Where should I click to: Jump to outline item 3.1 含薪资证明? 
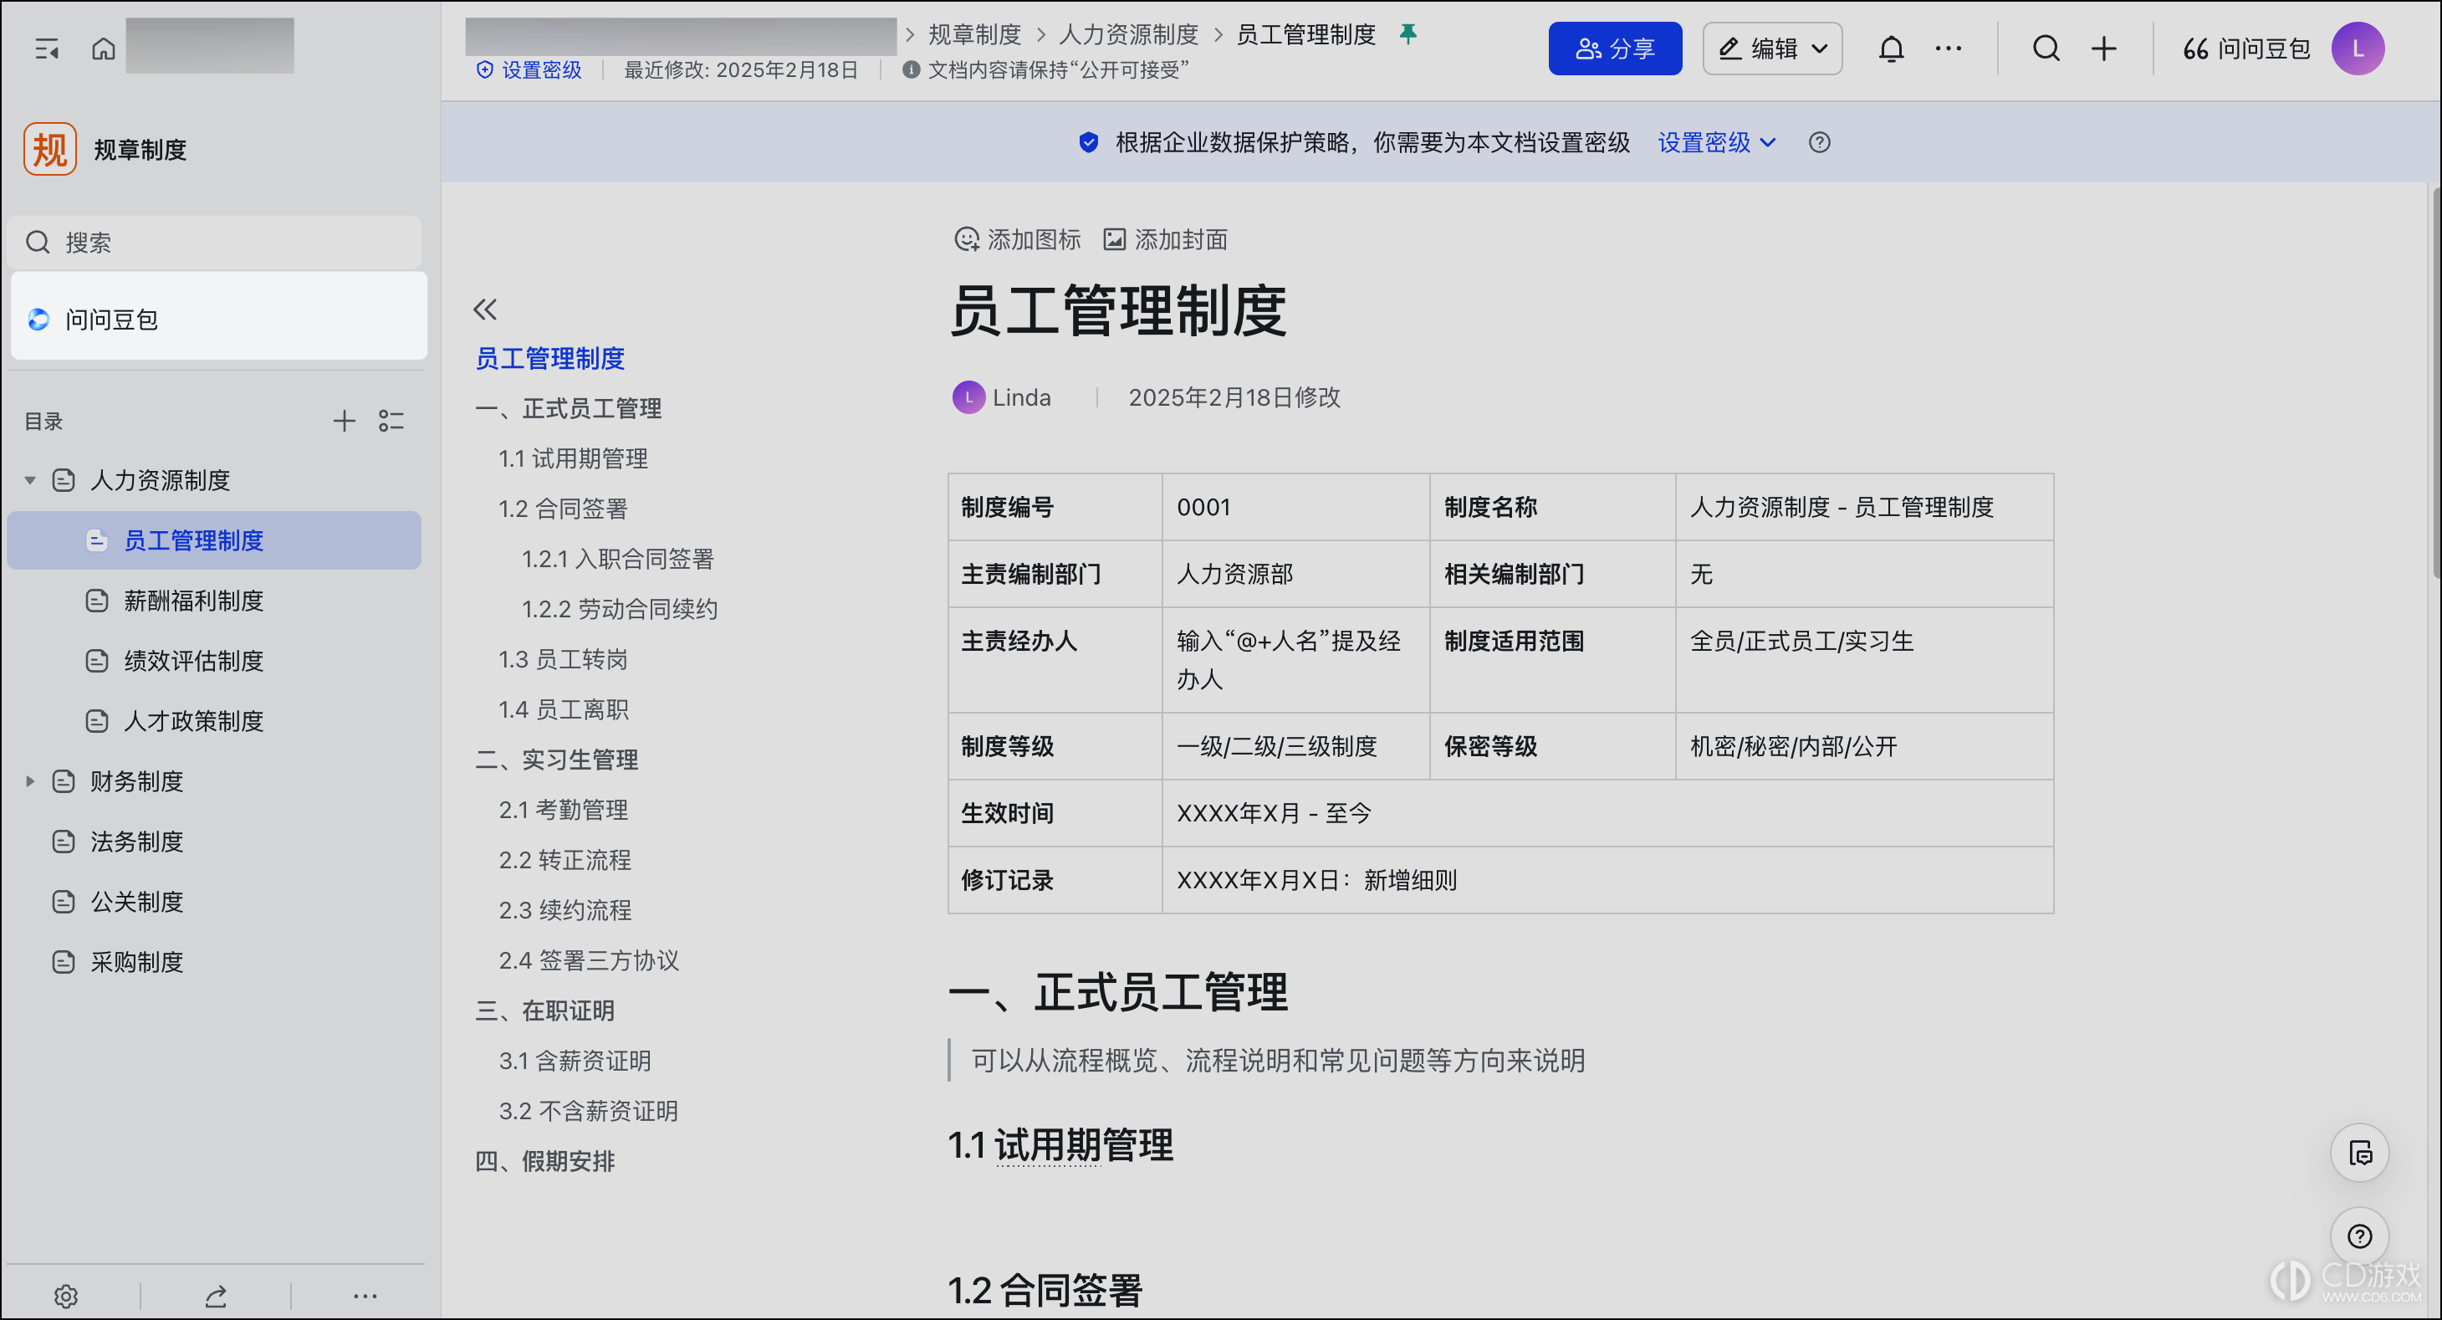tap(575, 1062)
